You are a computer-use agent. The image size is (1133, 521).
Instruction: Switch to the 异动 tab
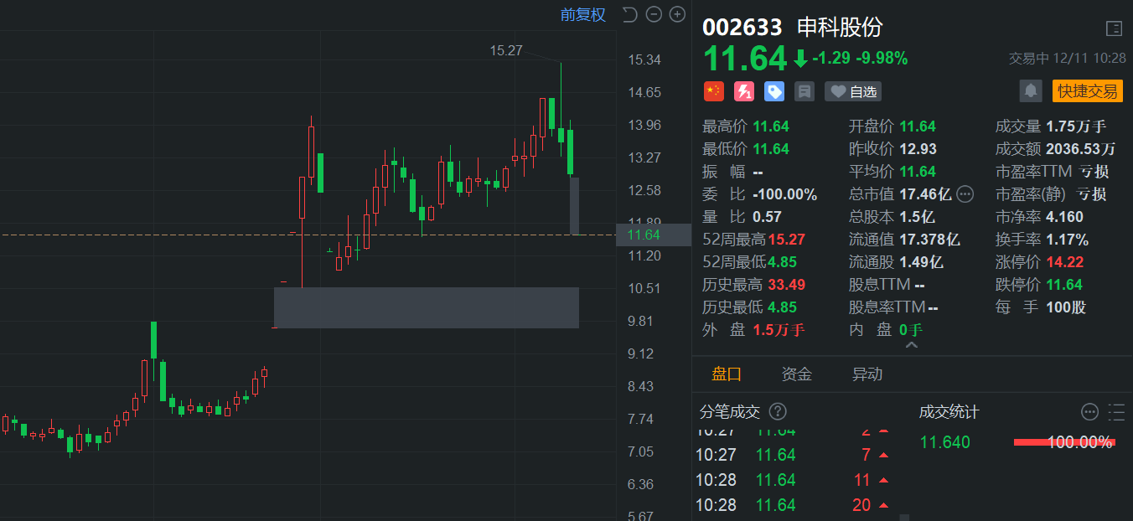point(867,374)
